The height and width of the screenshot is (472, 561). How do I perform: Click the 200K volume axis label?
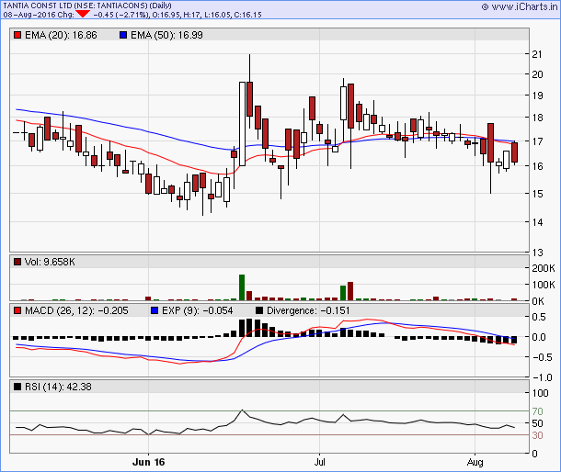pos(544,268)
